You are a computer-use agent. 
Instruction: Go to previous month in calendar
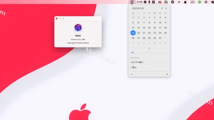coord(162,8)
